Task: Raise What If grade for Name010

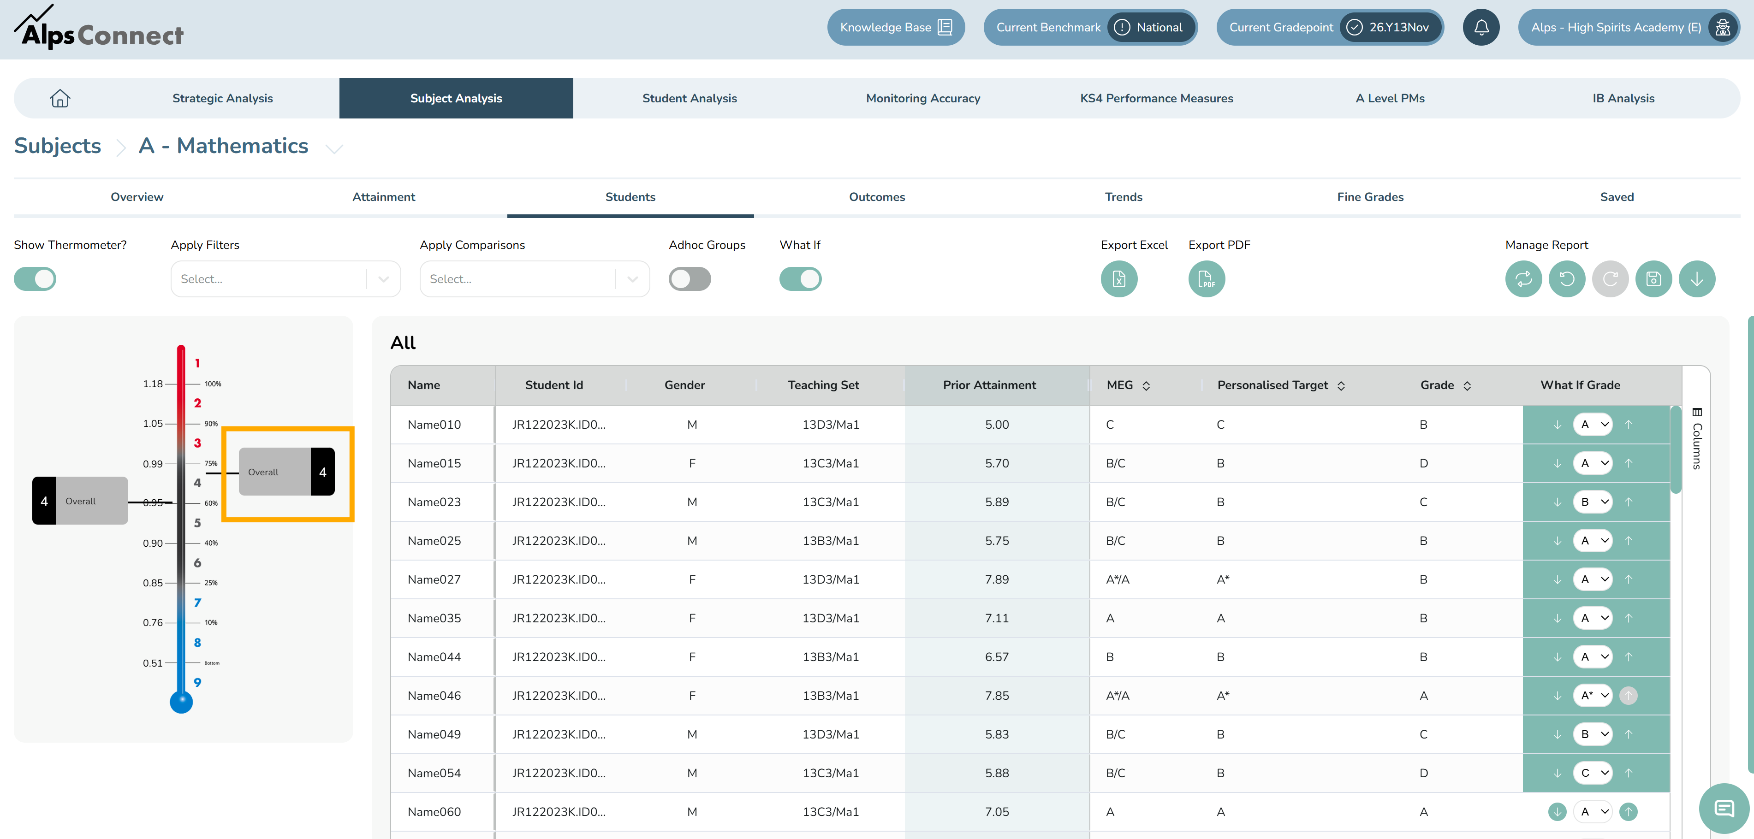Action: click(1628, 425)
